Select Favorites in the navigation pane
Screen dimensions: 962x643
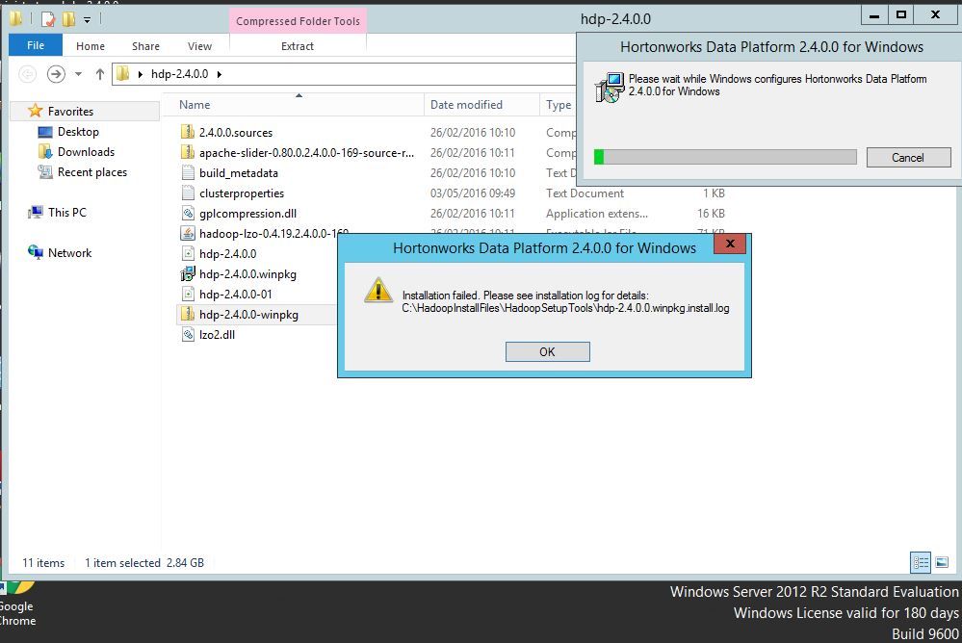pyautogui.click(x=70, y=111)
